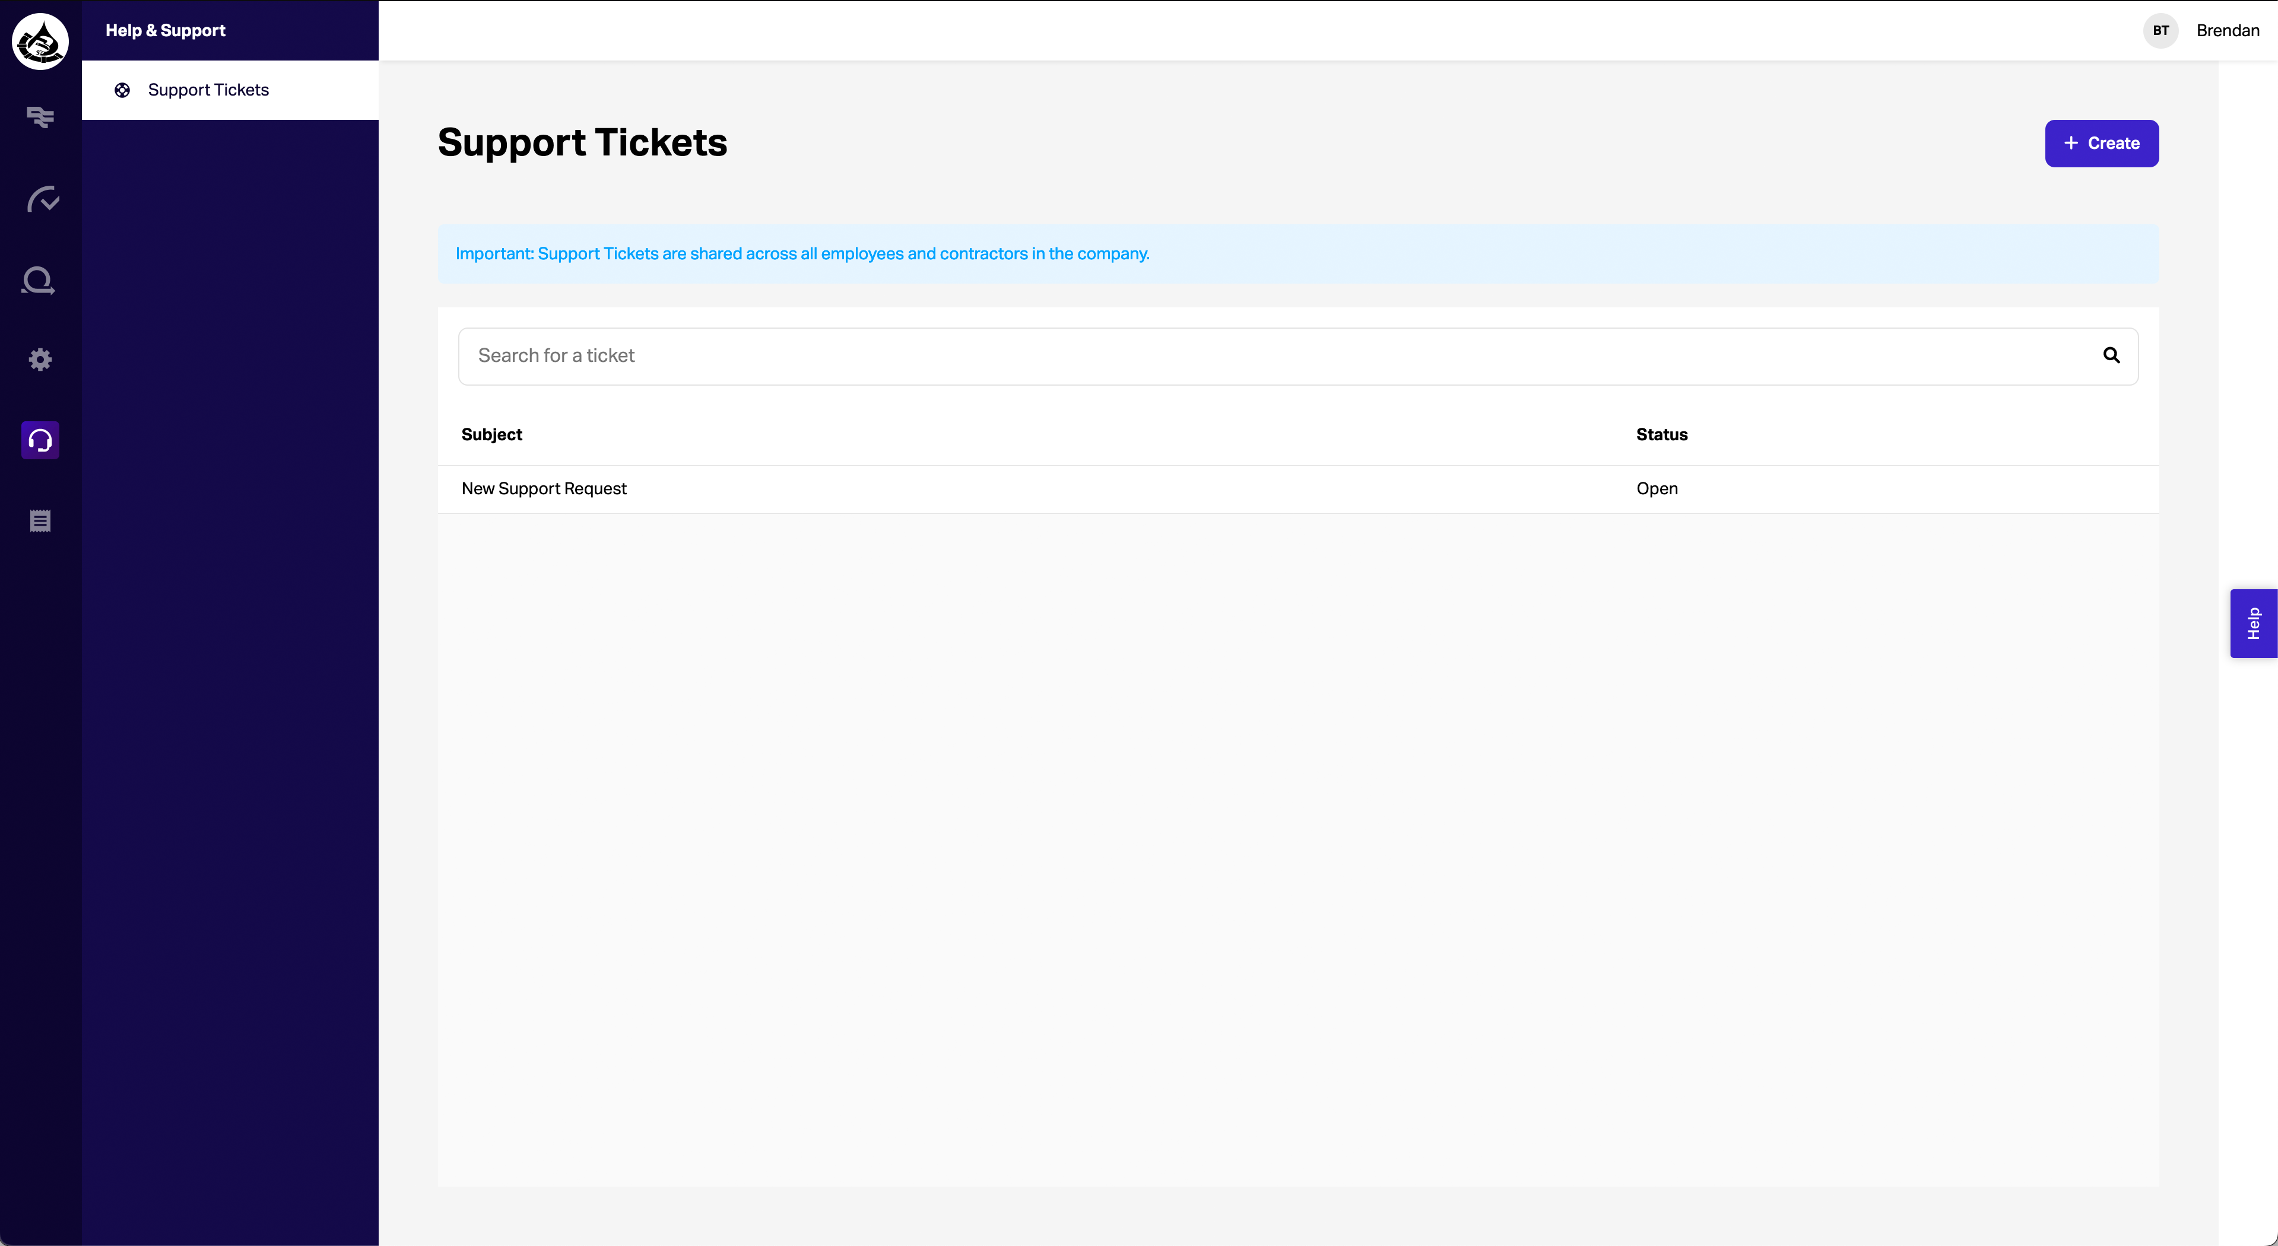Click the lifebuoy icon beside Support Tickets
The height and width of the screenshot is (1246, 2278).
[122, 90]
